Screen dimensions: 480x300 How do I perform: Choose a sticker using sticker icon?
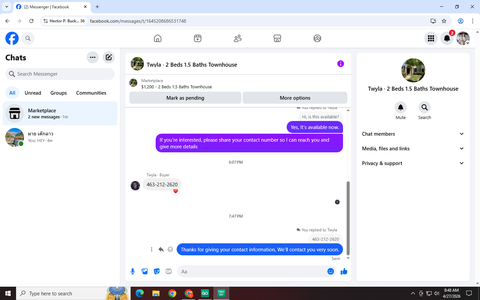click(x=157, y=271)
